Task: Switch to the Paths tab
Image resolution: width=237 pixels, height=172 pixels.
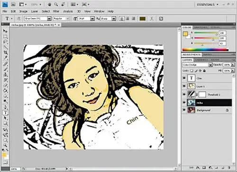Action: (x=215, y=60)
